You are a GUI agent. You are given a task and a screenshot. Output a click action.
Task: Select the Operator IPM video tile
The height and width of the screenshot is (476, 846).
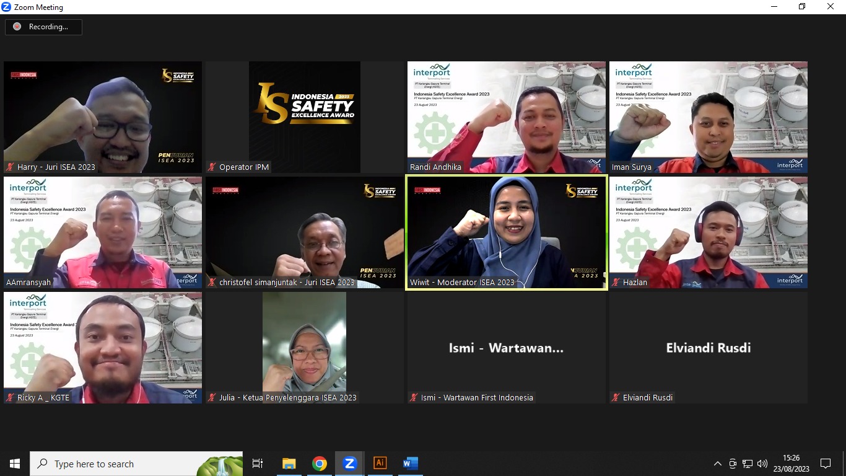point(305,117)
